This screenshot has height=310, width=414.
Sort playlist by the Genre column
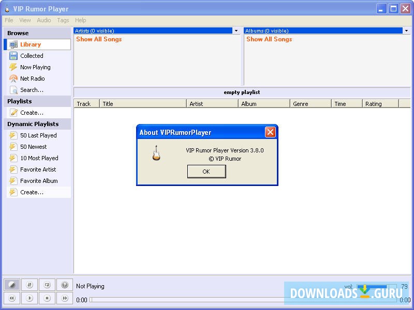310,104
